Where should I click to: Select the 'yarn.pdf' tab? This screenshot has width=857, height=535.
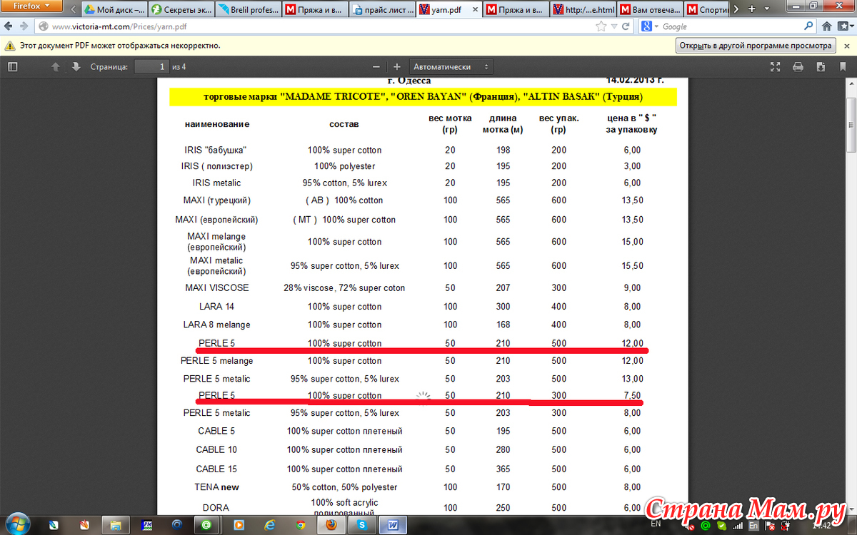[450, 10]
